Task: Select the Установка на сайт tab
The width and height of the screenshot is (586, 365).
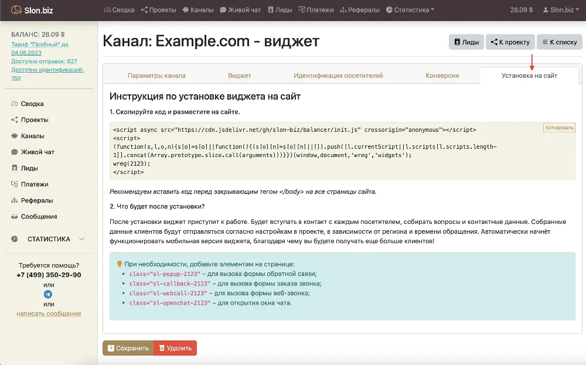Action: click(x=529, y=76)
